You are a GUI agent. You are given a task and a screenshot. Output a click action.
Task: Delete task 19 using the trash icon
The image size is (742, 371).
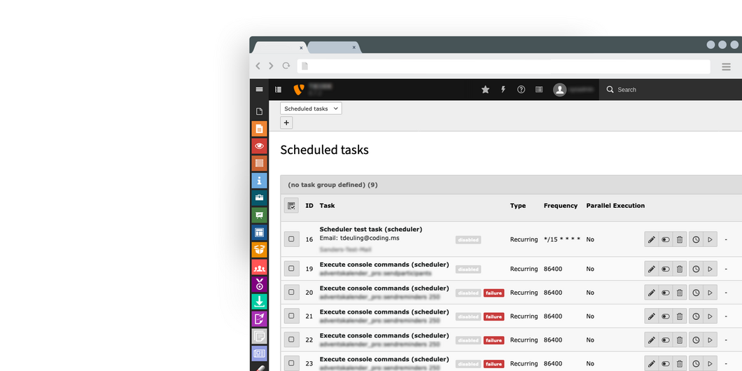679,269
